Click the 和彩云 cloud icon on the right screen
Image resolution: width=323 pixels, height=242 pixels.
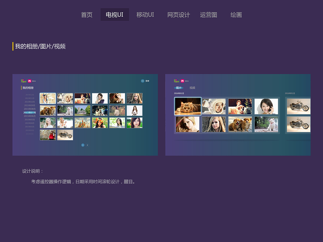pyautogui.click(x=183, y=81)
